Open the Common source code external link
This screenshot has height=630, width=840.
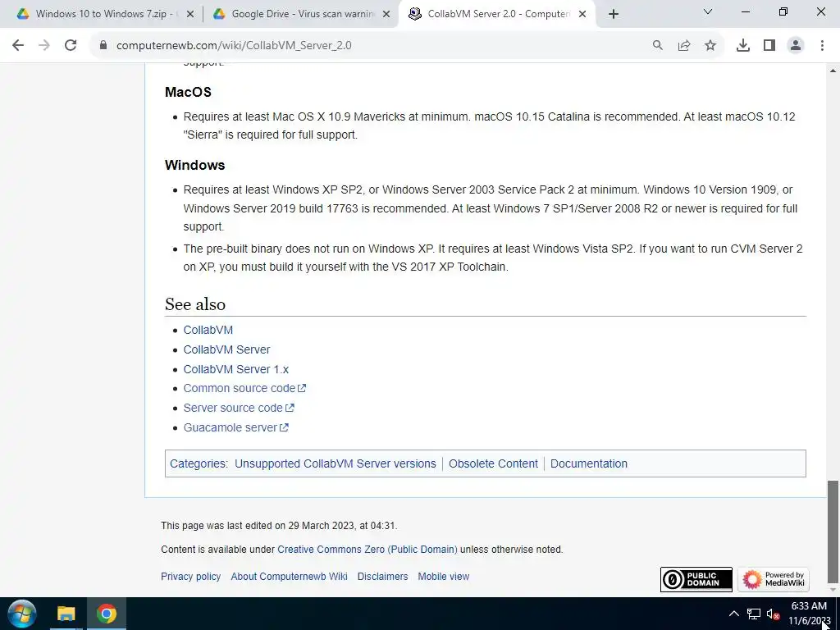tap(244, 388)
